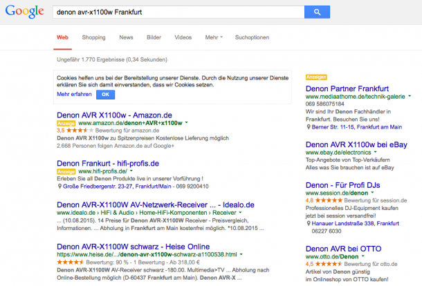The width and height of the screenshot is (422, 286).
Task: Click the otto.de star rating
Action: pos(329,264)
